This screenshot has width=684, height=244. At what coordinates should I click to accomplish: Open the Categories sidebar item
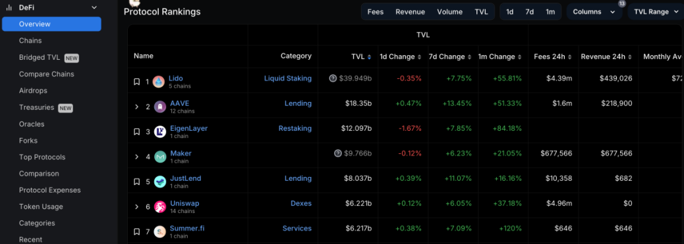pyautogui.click(x=37, y=223)
